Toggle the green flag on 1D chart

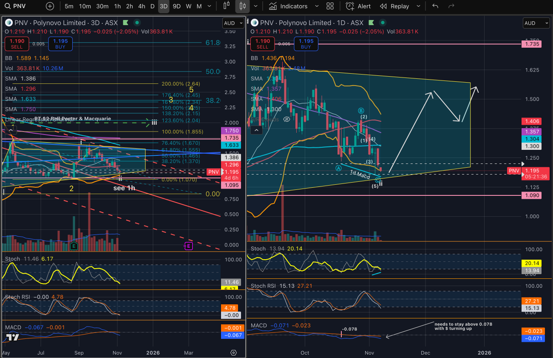(372, 23)
